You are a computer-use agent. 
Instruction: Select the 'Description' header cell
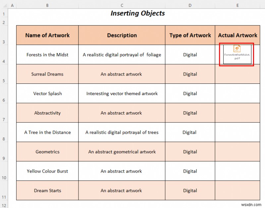click(122, 35)
